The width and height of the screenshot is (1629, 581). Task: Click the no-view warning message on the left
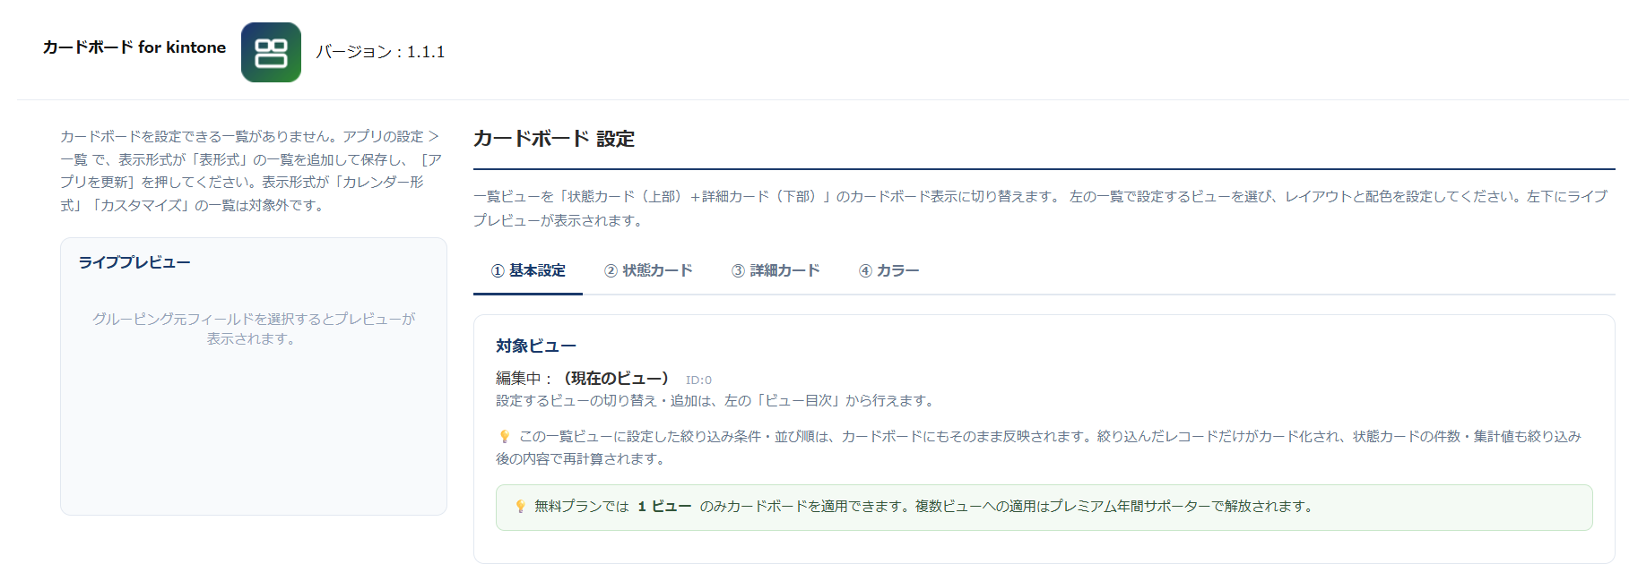(252, 171)
